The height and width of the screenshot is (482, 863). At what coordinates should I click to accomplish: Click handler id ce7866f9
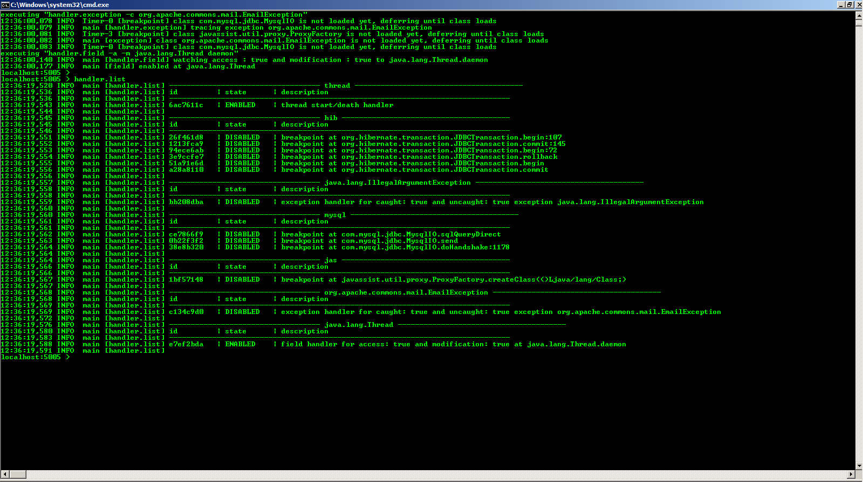coord(186,234)
